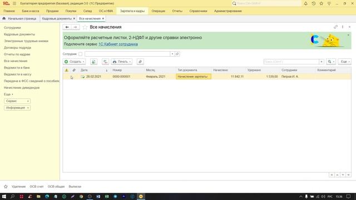Open the history clock icon
The image size is (356, 200).
tap(314, 3)
